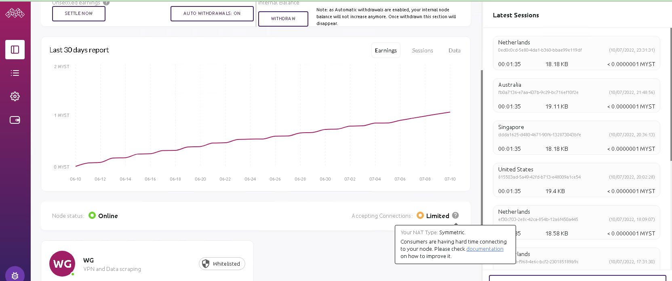672x281 pixels.
Task: Open the Dashboard page from the sidebar
Action: coord(15,50)
